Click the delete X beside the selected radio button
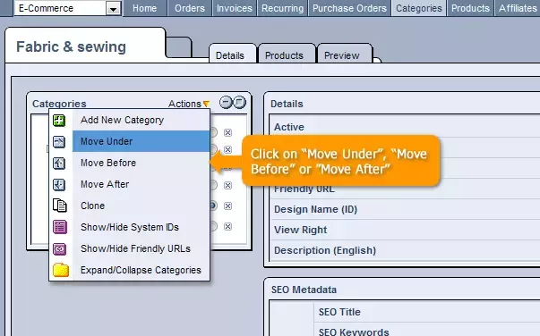 coord(227,206)
